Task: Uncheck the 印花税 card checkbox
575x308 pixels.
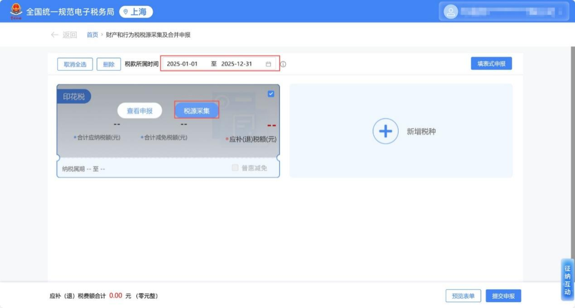Action: (x=271, y=94)
